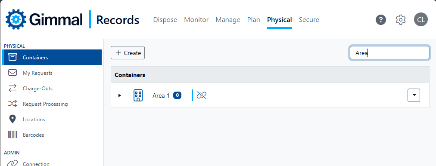Open the Manage tab
Screen dimensions: 436x166
click(228, 20)
